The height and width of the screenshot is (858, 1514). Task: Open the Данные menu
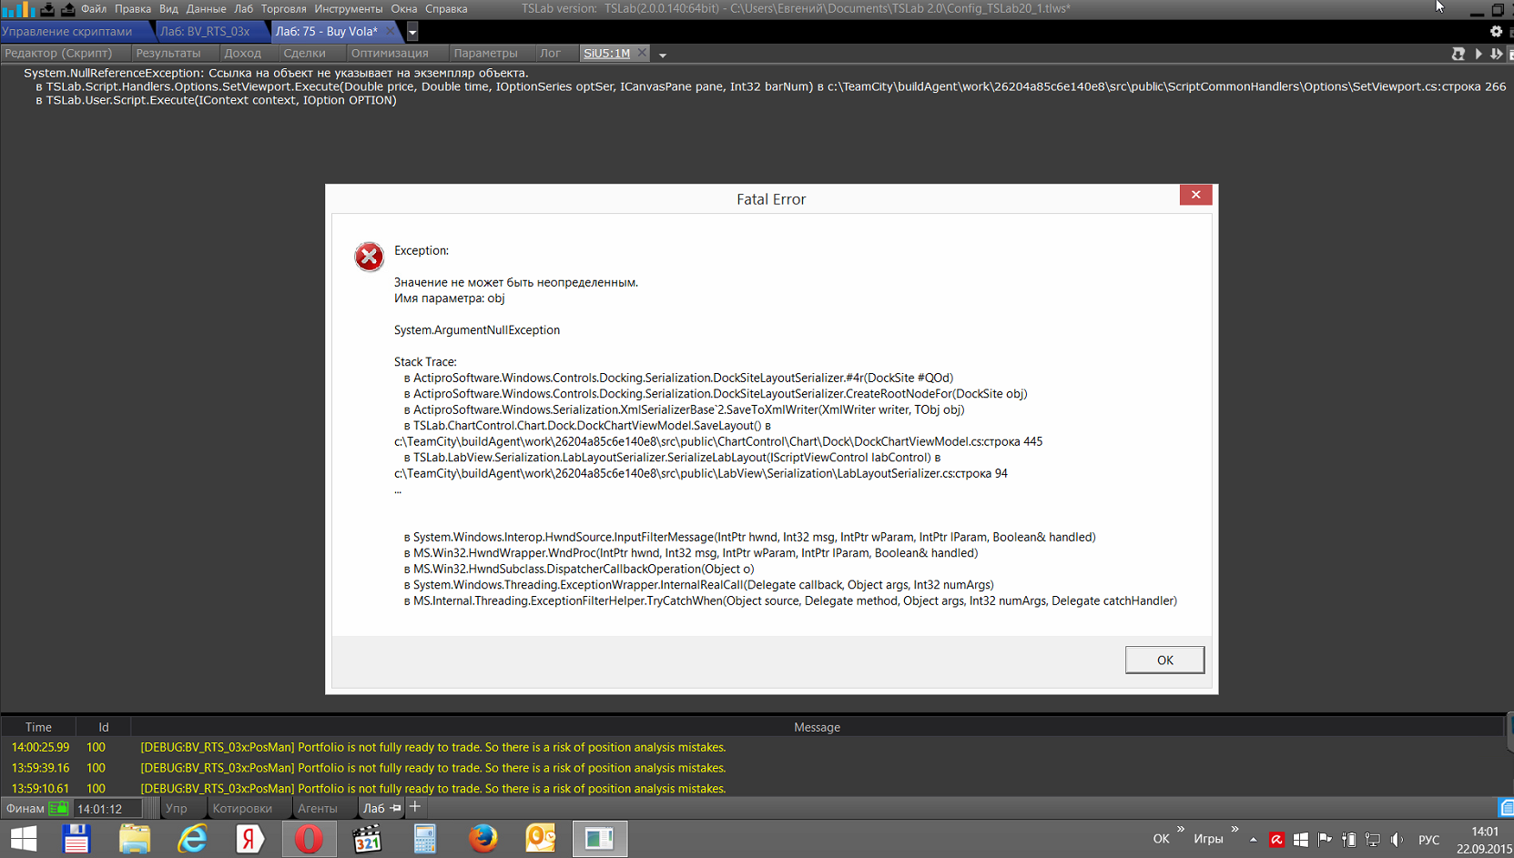pyautogui.click(x=206, y=9)
